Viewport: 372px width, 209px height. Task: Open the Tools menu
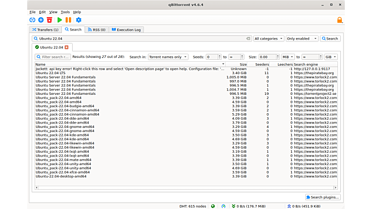pos(65,12)
